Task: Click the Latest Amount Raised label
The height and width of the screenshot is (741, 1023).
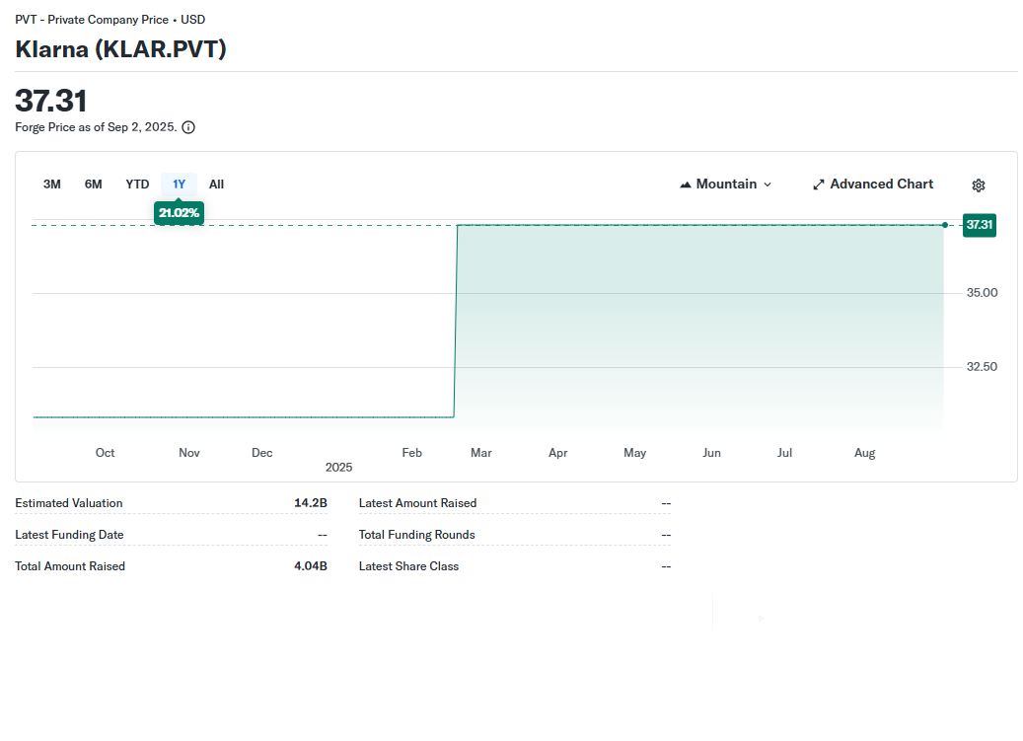Action: [x=417, y=503]
